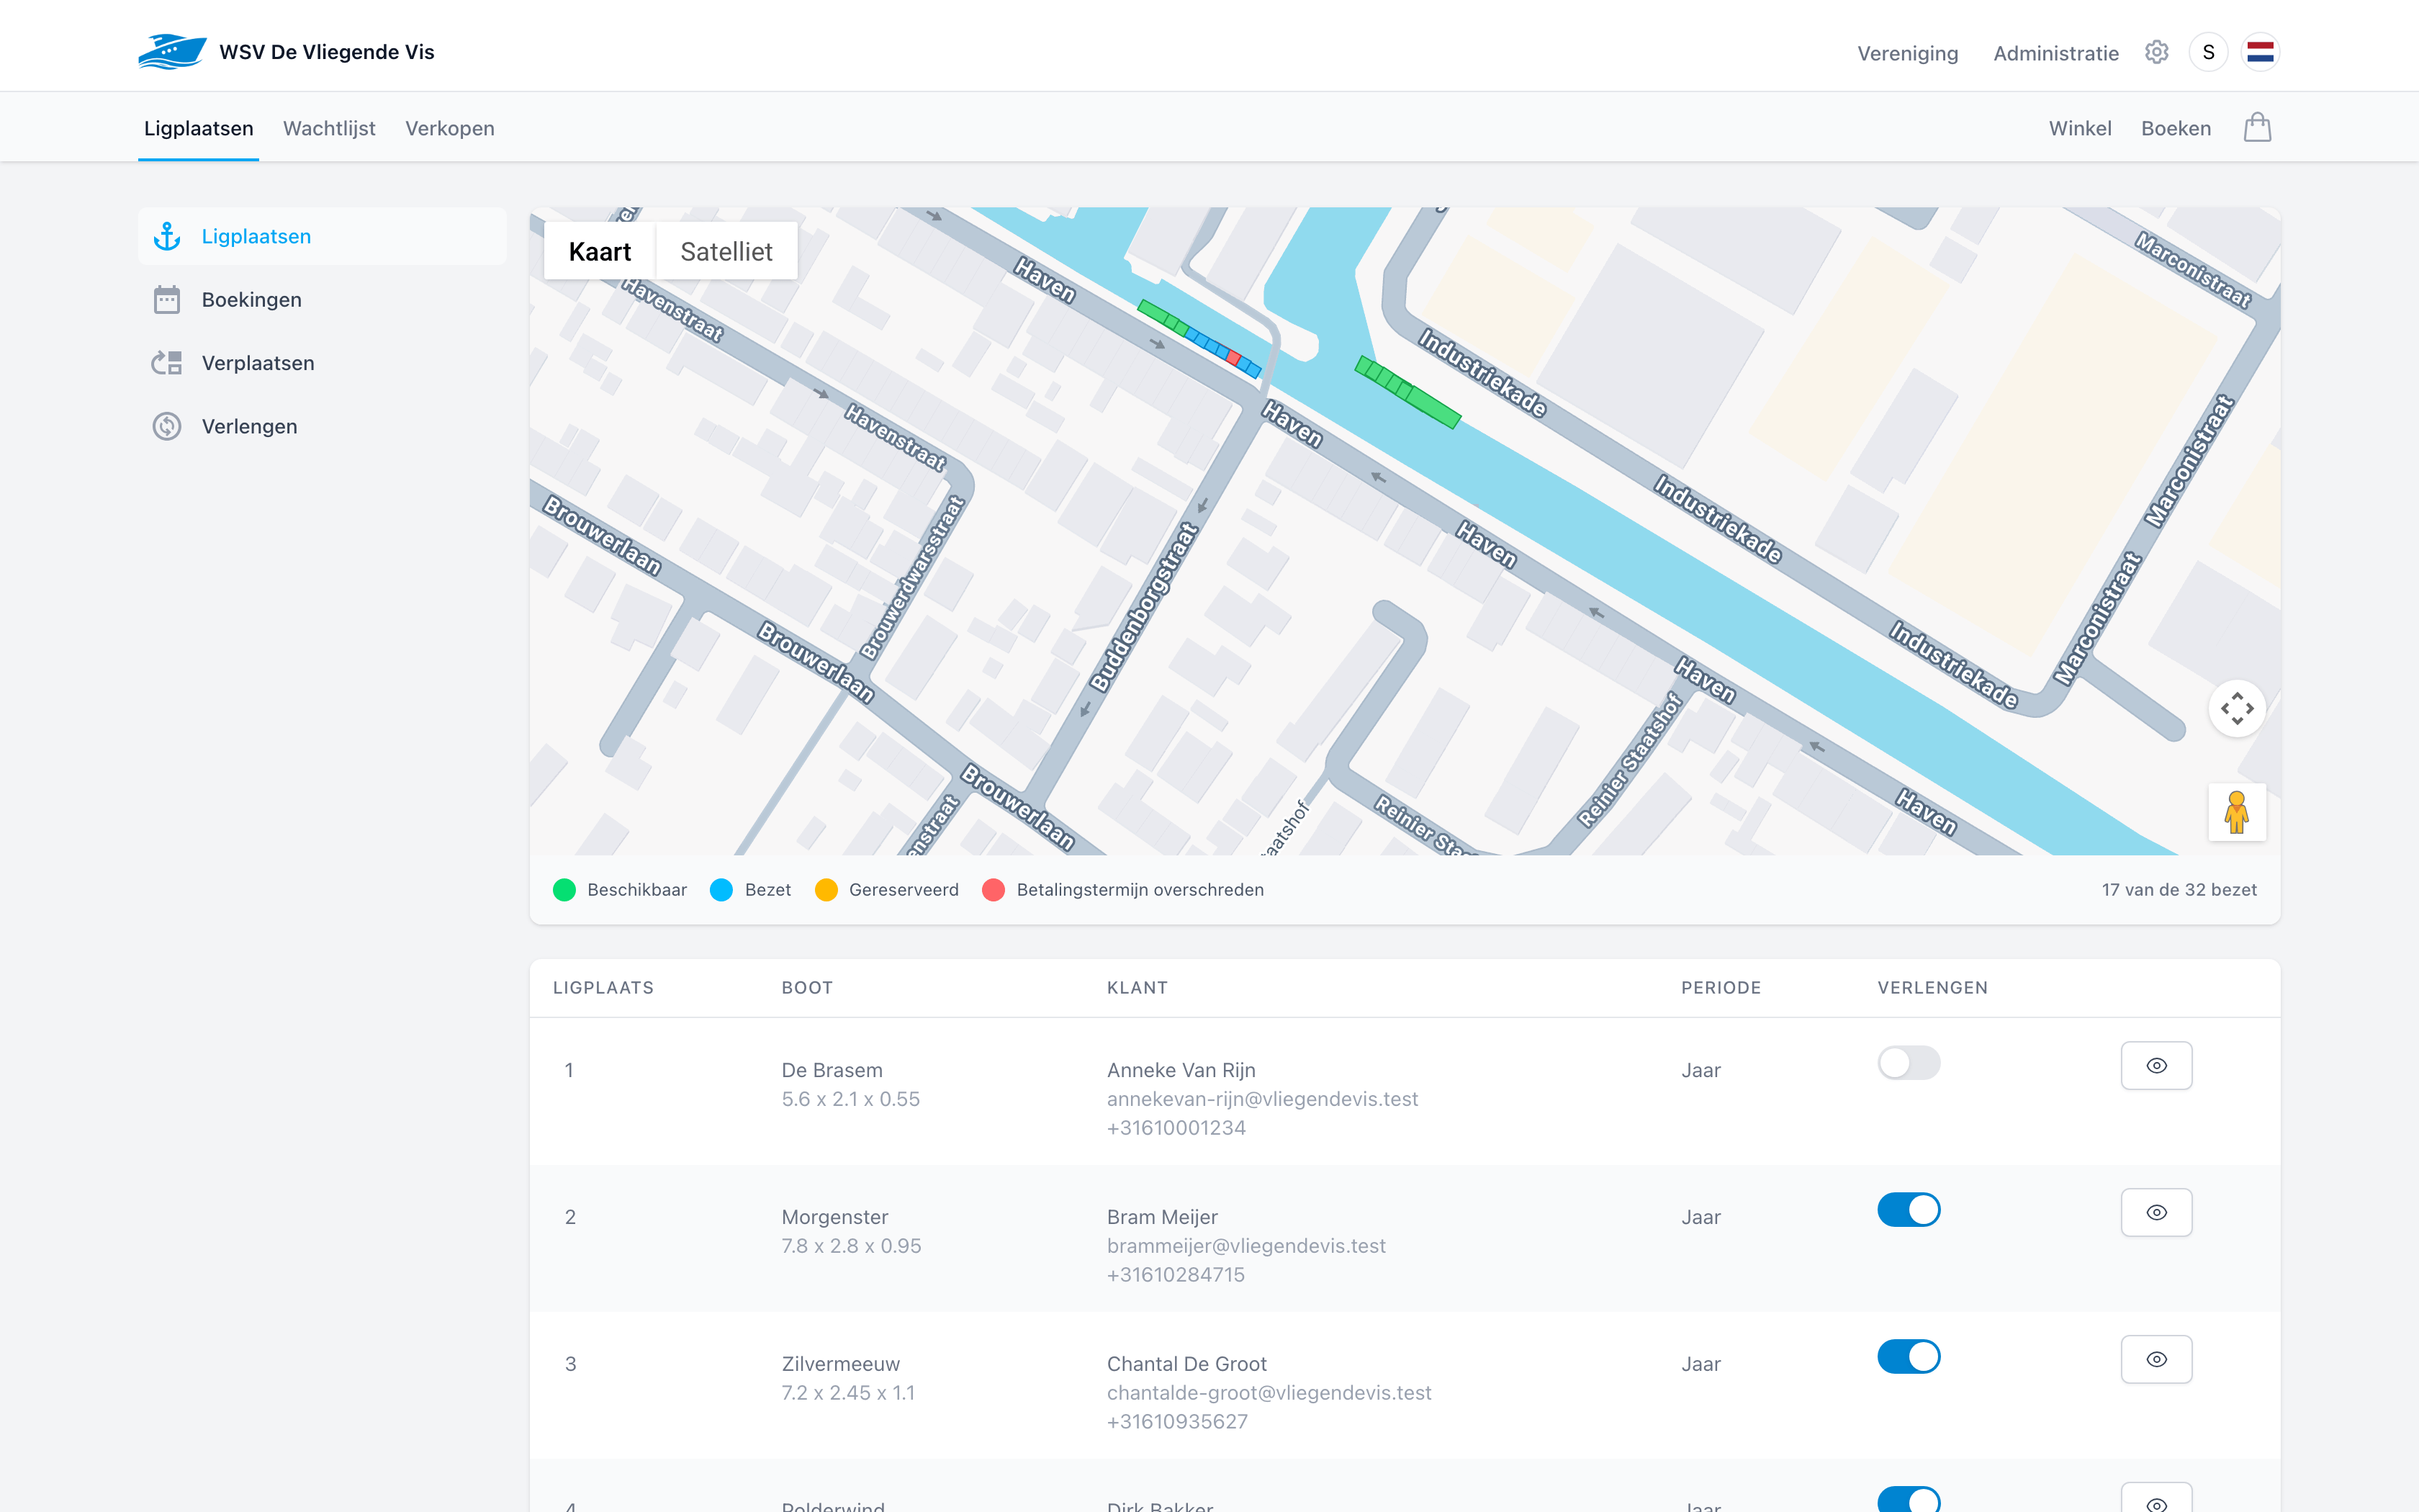Click customer name Bram Meijer
The width and height of the screenshot is (2419, 1512).
coord(1161,1217)
